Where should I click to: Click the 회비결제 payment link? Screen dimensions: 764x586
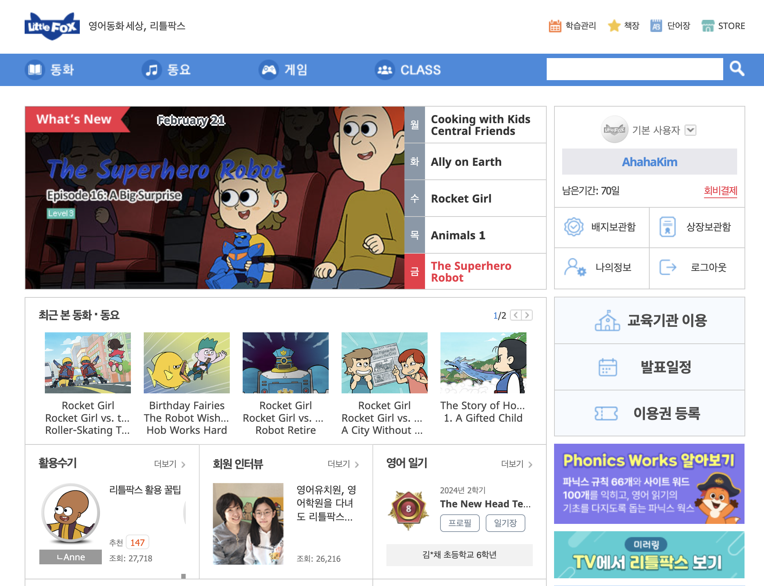click(x=720, y=190)
